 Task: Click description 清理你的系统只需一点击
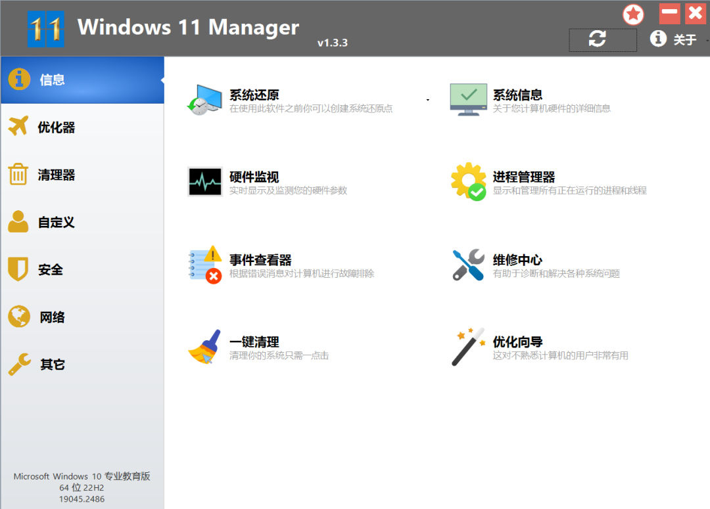(x=279, y=355)
